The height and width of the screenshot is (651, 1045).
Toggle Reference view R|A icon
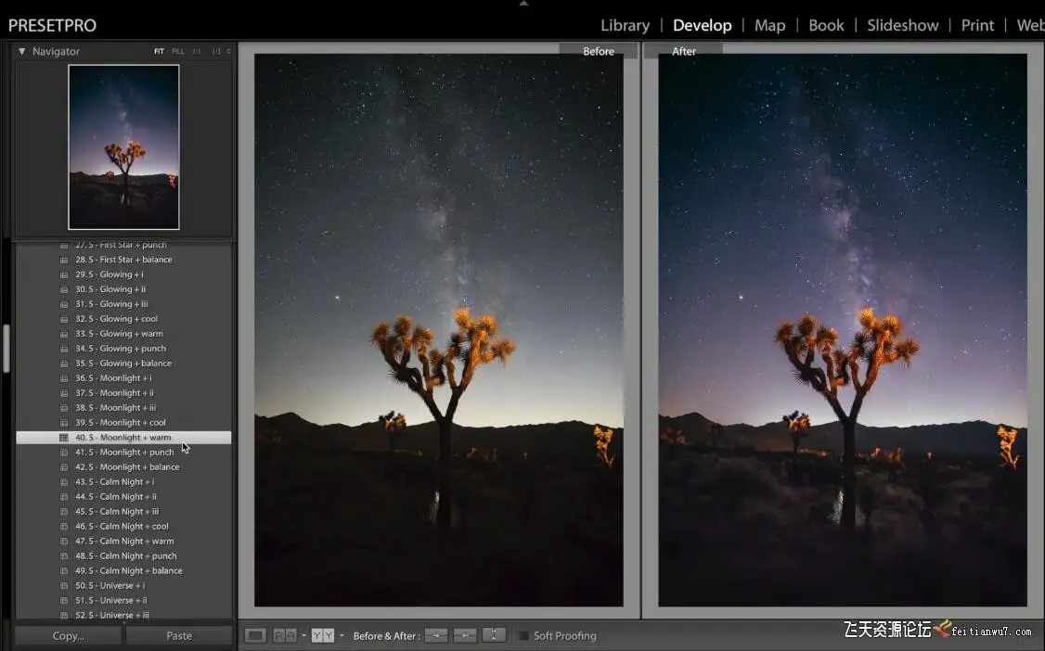coord(285,635)
